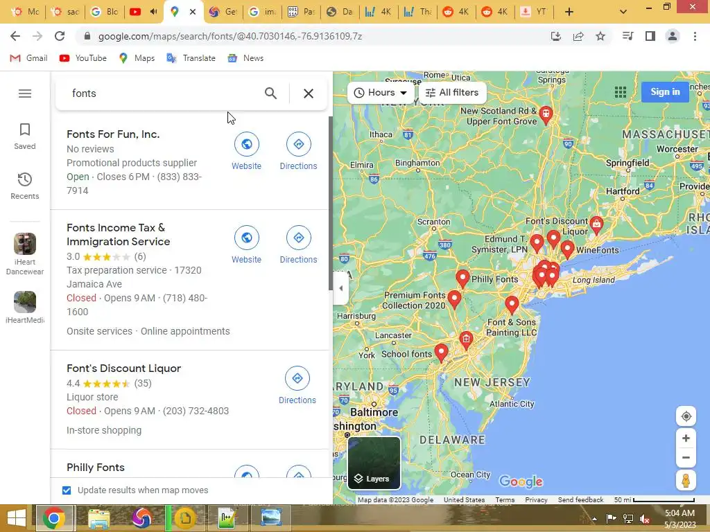Open Philly Fonts result title
The height and width of the screenshot is (532, 710).
96,468
